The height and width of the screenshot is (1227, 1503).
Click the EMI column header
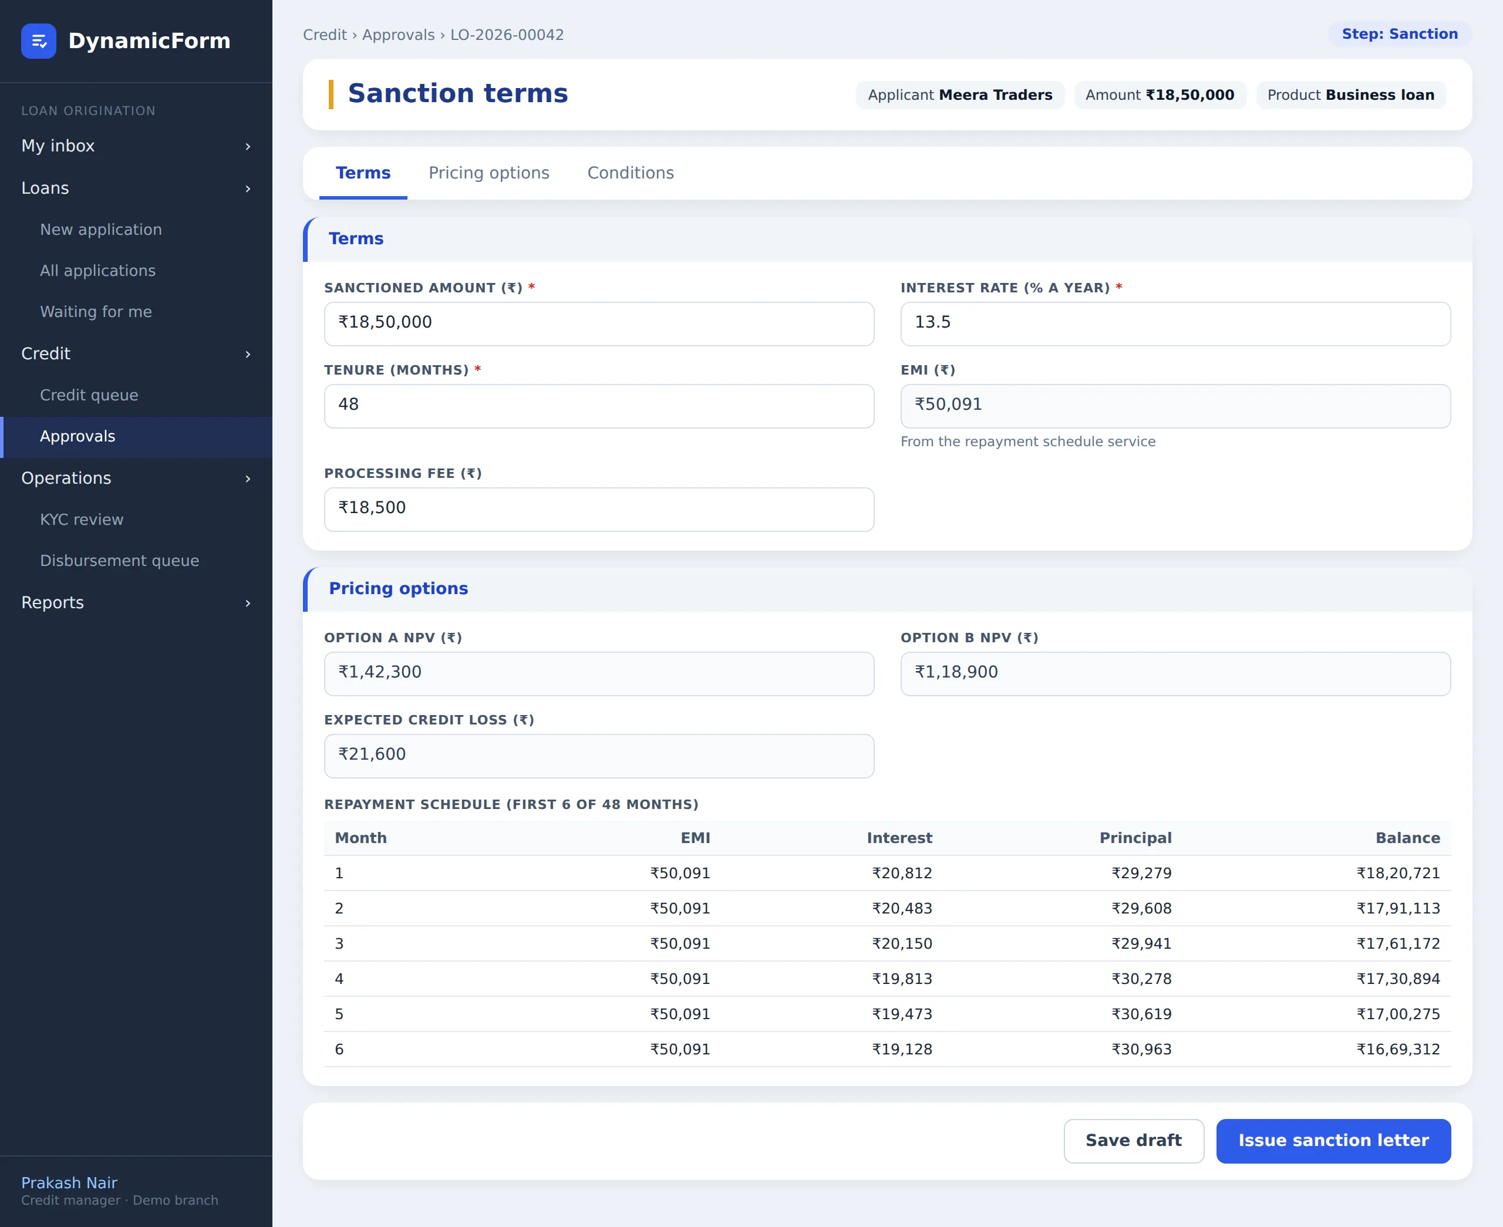click(695, 838)
